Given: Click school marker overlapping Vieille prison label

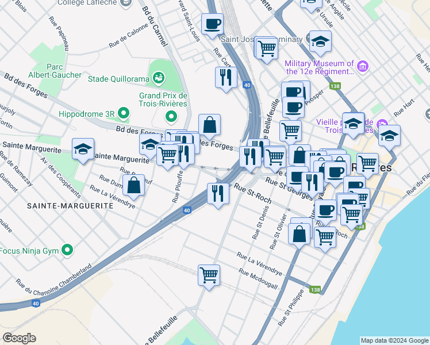Looking at the screenshot, I should [354, 124].
